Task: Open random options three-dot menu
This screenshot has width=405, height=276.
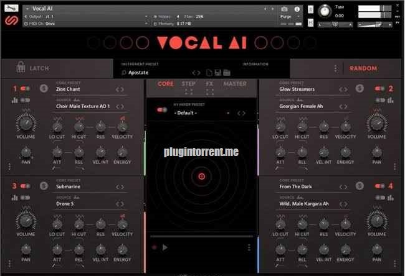Action: point(335,68)
